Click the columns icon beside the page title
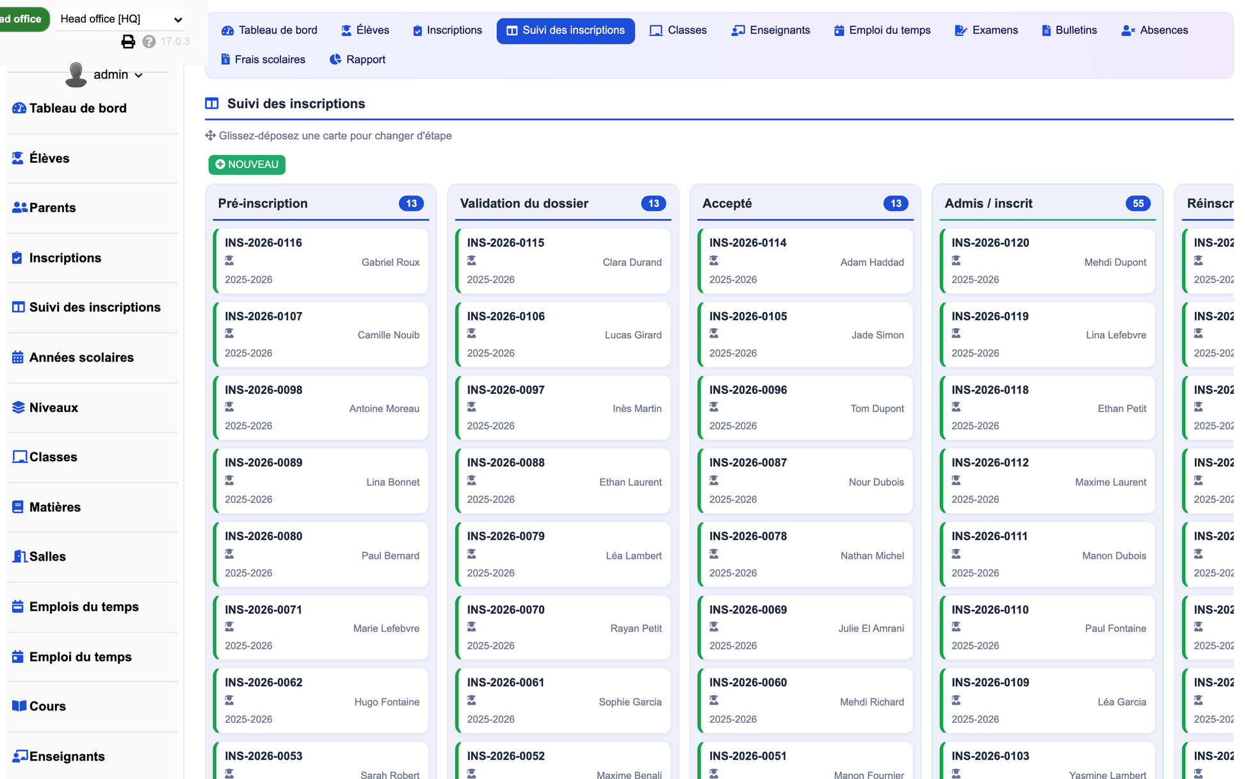This screenshot has height=779, width=1246. tap(212, 104)
